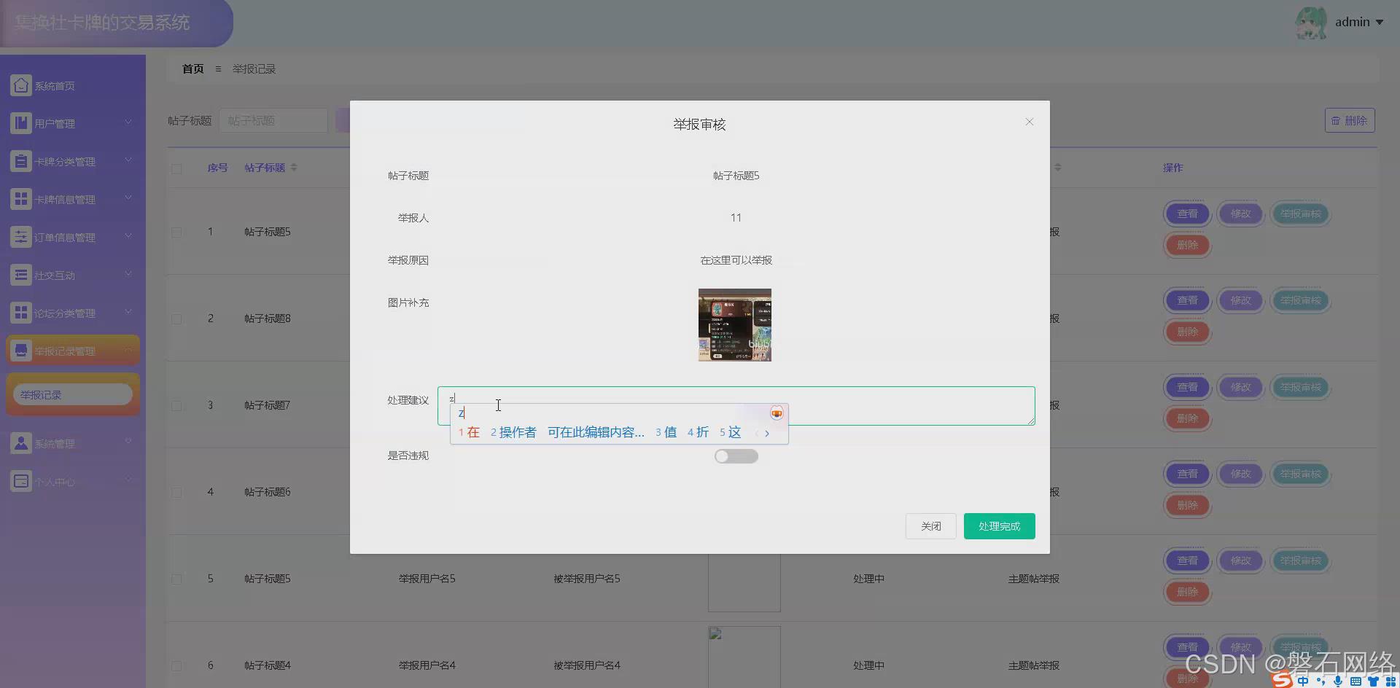Click the 卡牌信息管理 grid icon
Viewport: 1400px width, 688px height.
[x=20, y=198]
